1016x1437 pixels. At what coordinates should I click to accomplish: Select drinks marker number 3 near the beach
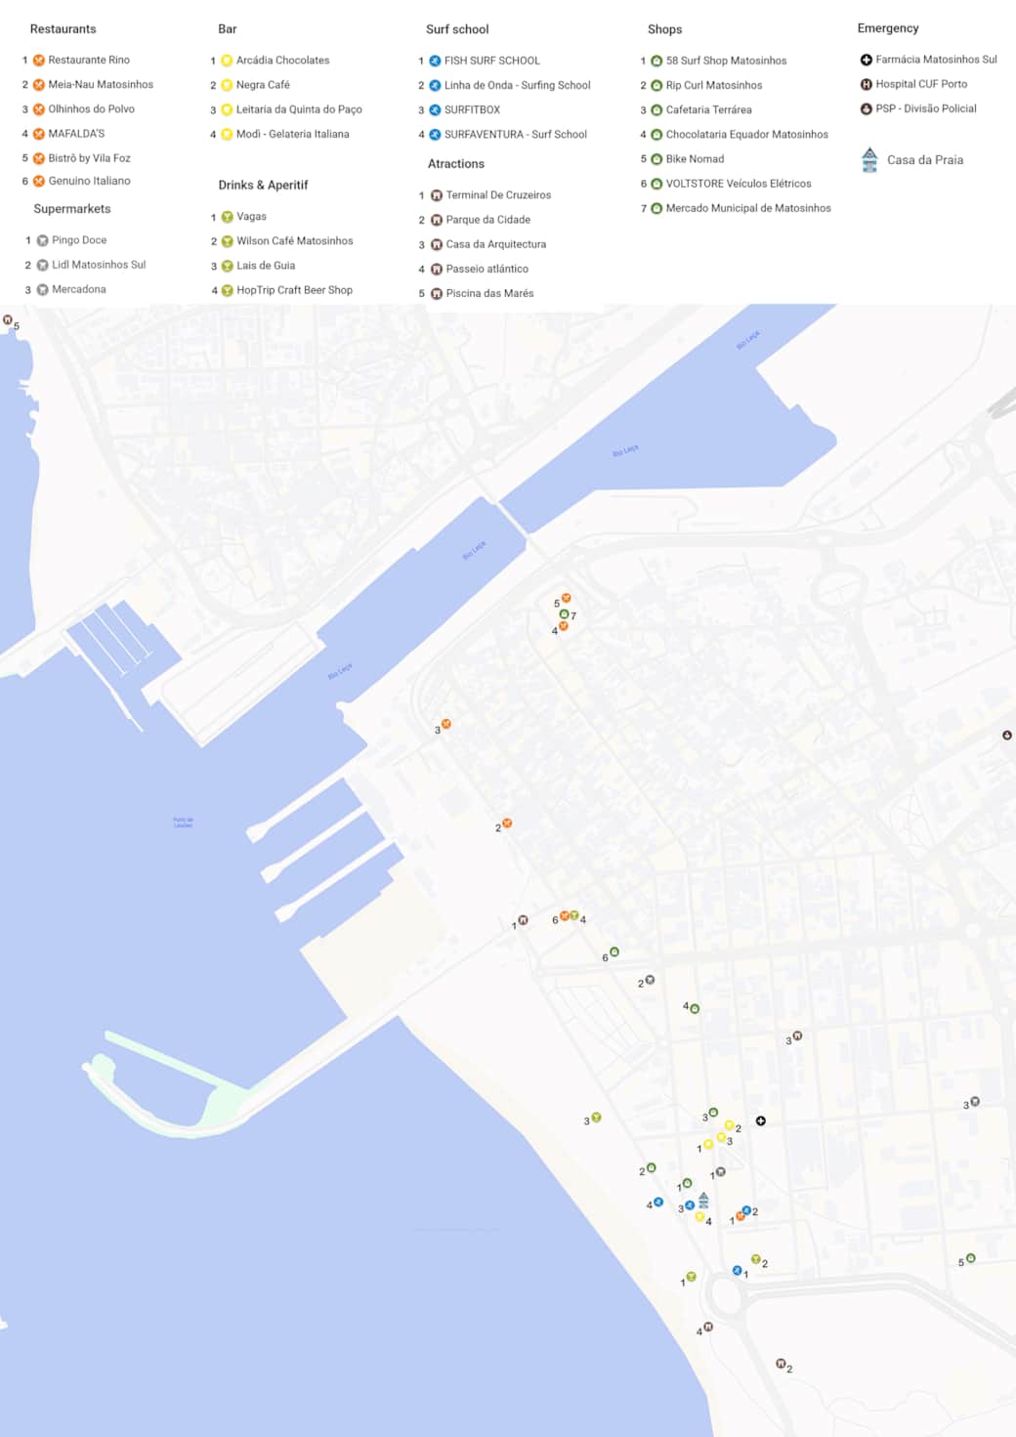coord(596,1117)
